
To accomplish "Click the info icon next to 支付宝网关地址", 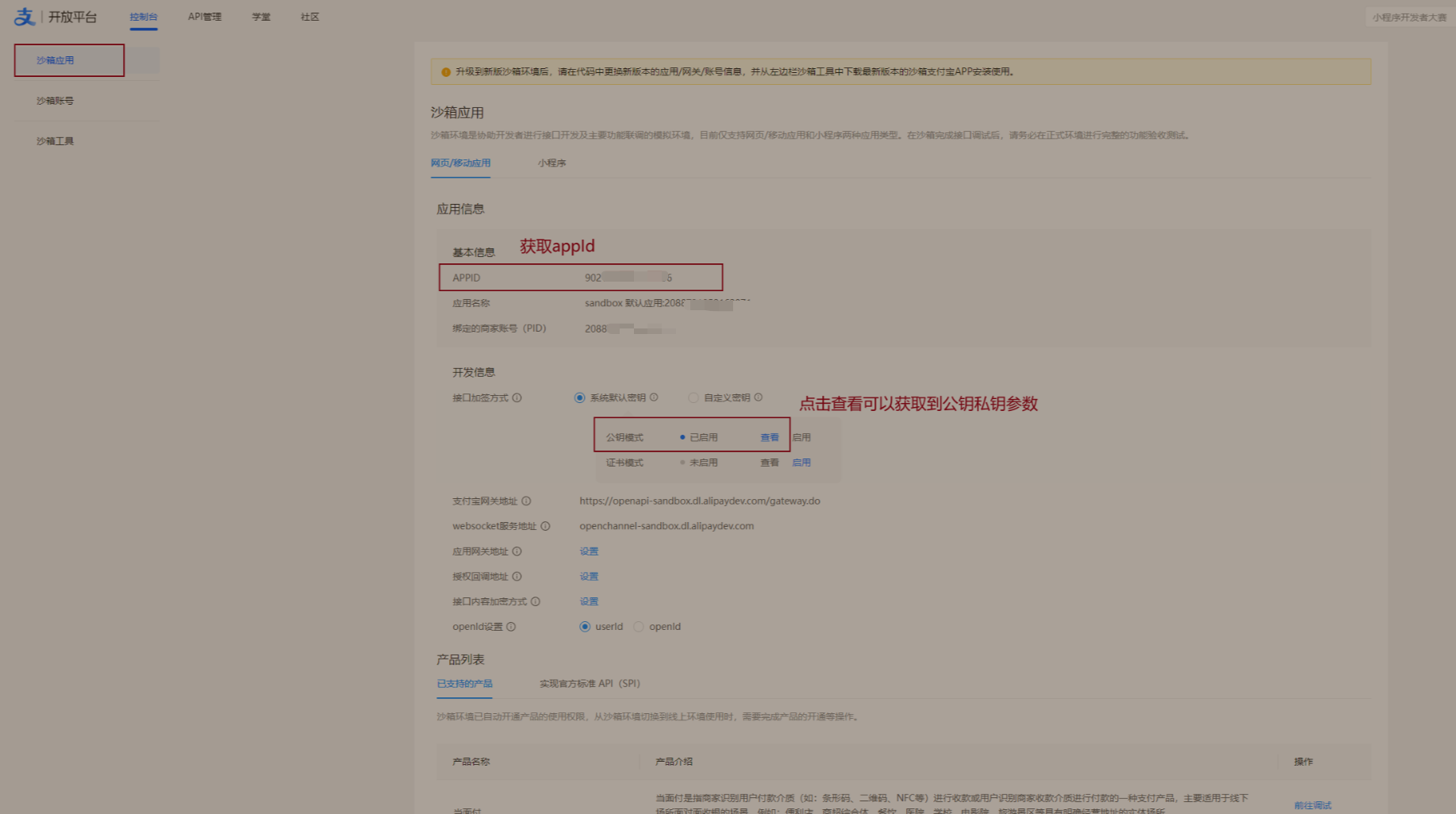I will [526, 501].
